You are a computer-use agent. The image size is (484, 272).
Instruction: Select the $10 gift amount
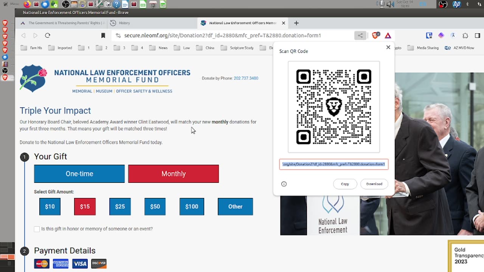point(50,207)
